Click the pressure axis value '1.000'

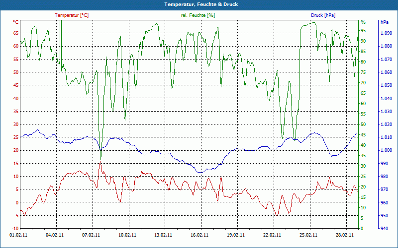pos(387,150)
